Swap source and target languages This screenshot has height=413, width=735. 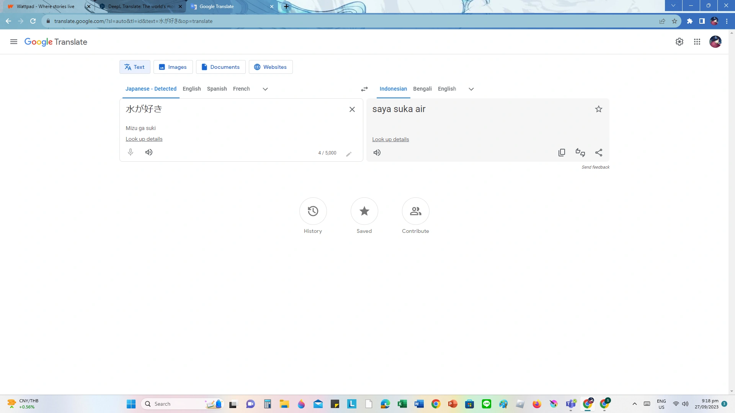coord(364,89)
